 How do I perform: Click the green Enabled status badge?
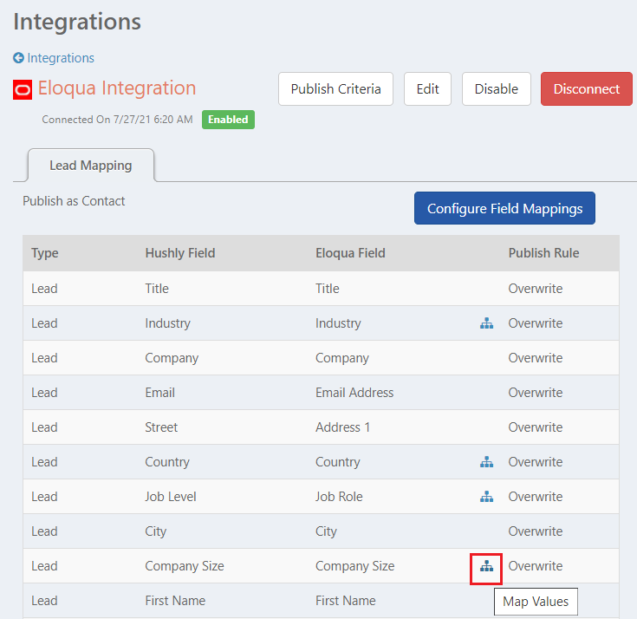pyautogui.click(x=228, y=120)
